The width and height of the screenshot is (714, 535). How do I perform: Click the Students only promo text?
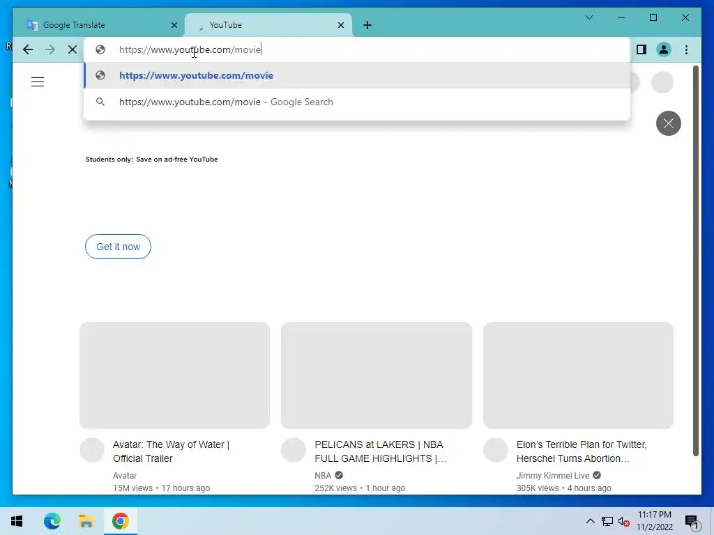151,160
